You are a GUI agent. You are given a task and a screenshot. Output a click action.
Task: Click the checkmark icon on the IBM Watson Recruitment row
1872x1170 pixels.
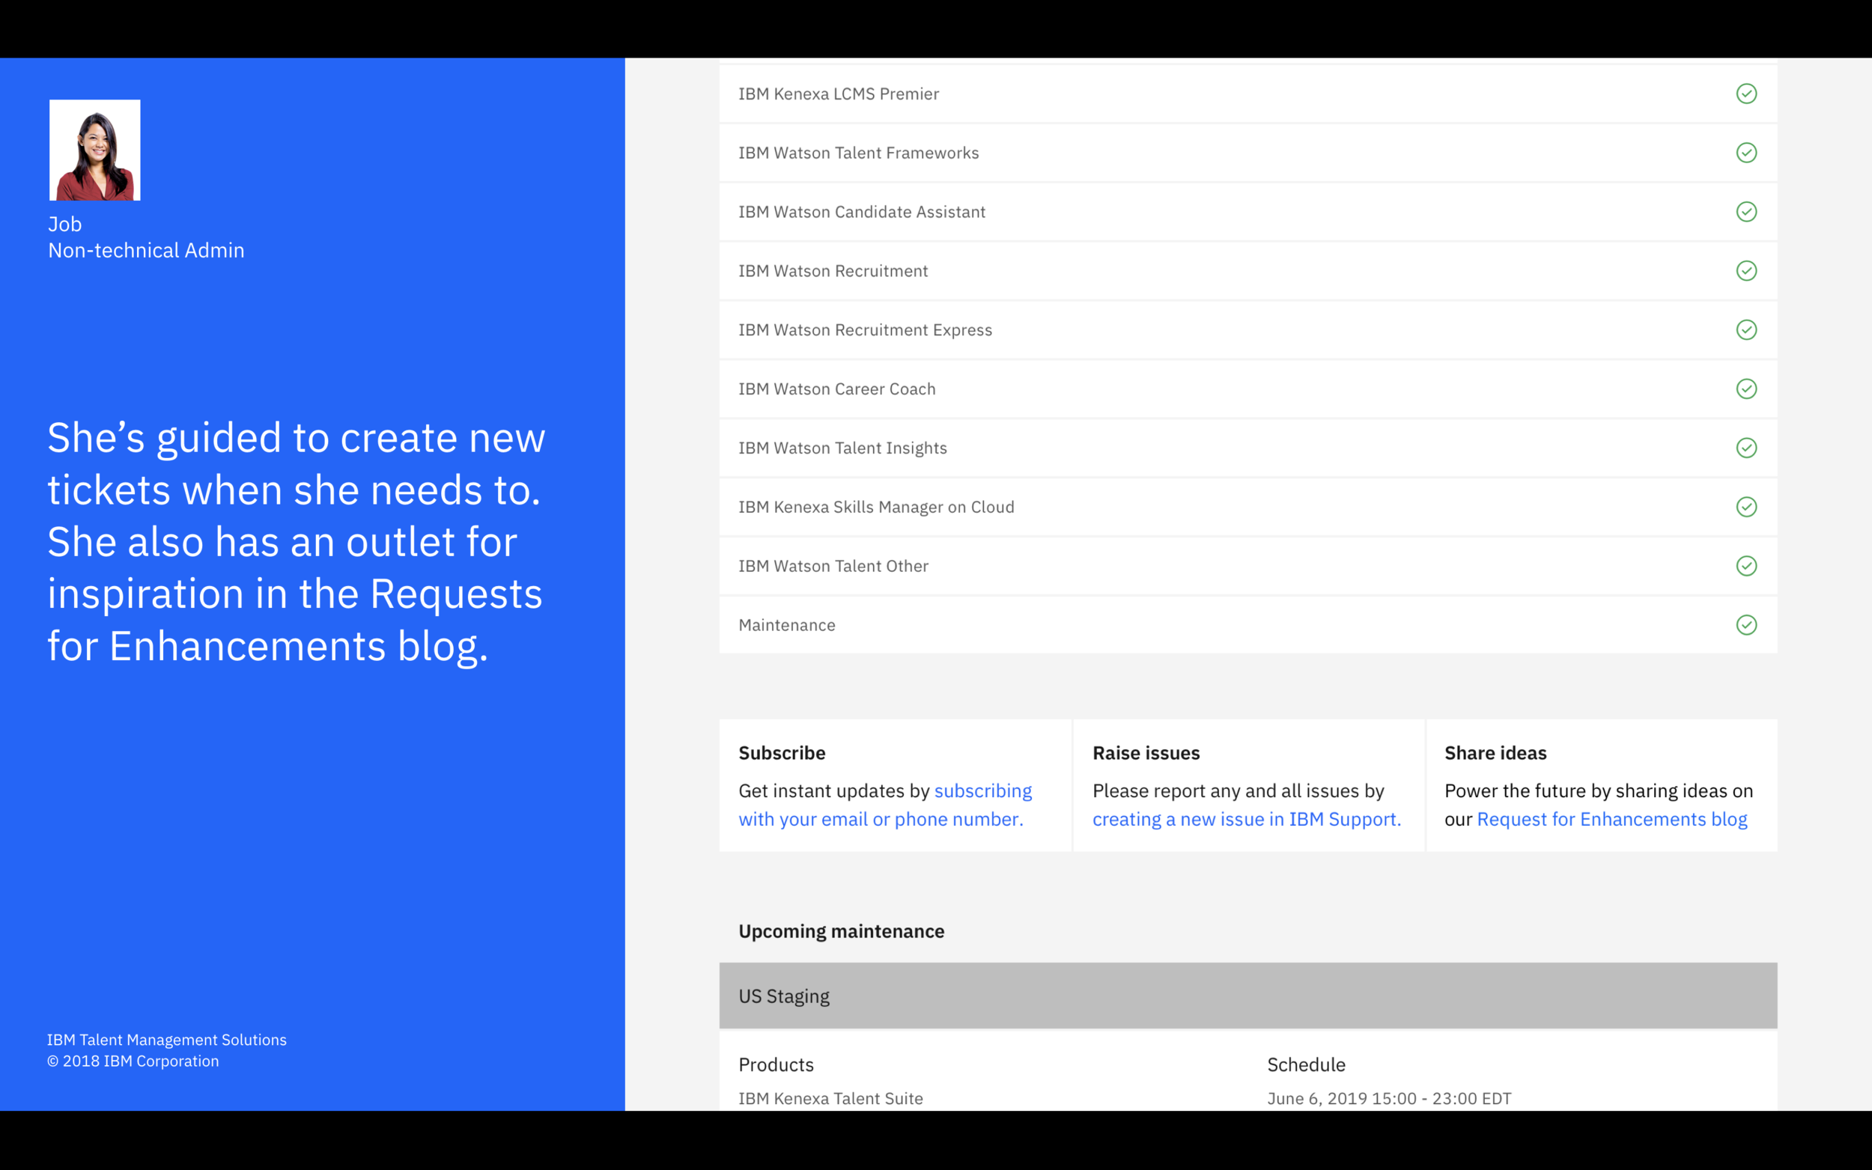[1746, 271]
